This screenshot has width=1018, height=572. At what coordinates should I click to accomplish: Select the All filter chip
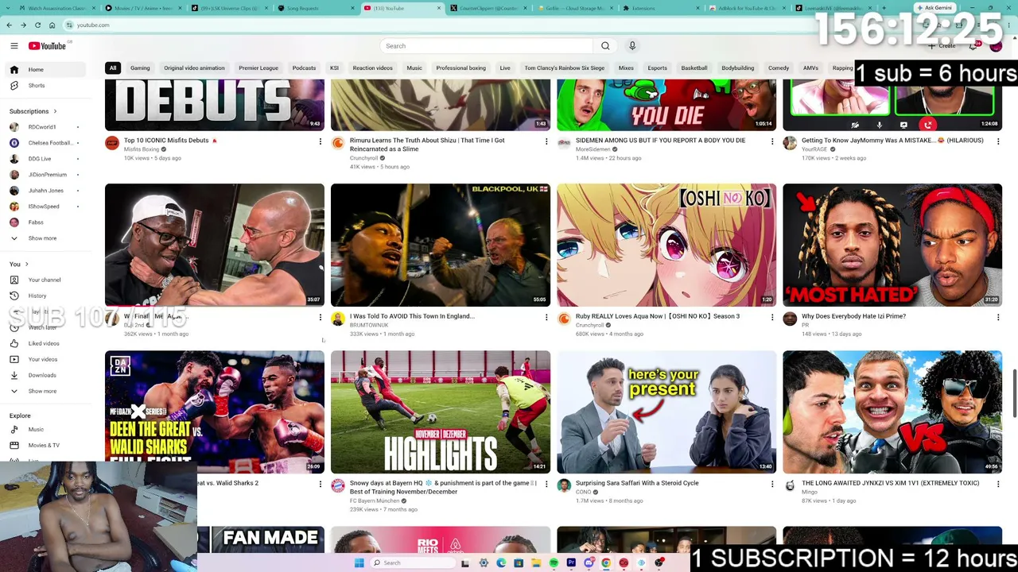(113, 68)
